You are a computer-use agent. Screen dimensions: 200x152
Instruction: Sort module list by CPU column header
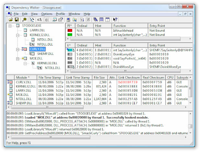(170, 77)
